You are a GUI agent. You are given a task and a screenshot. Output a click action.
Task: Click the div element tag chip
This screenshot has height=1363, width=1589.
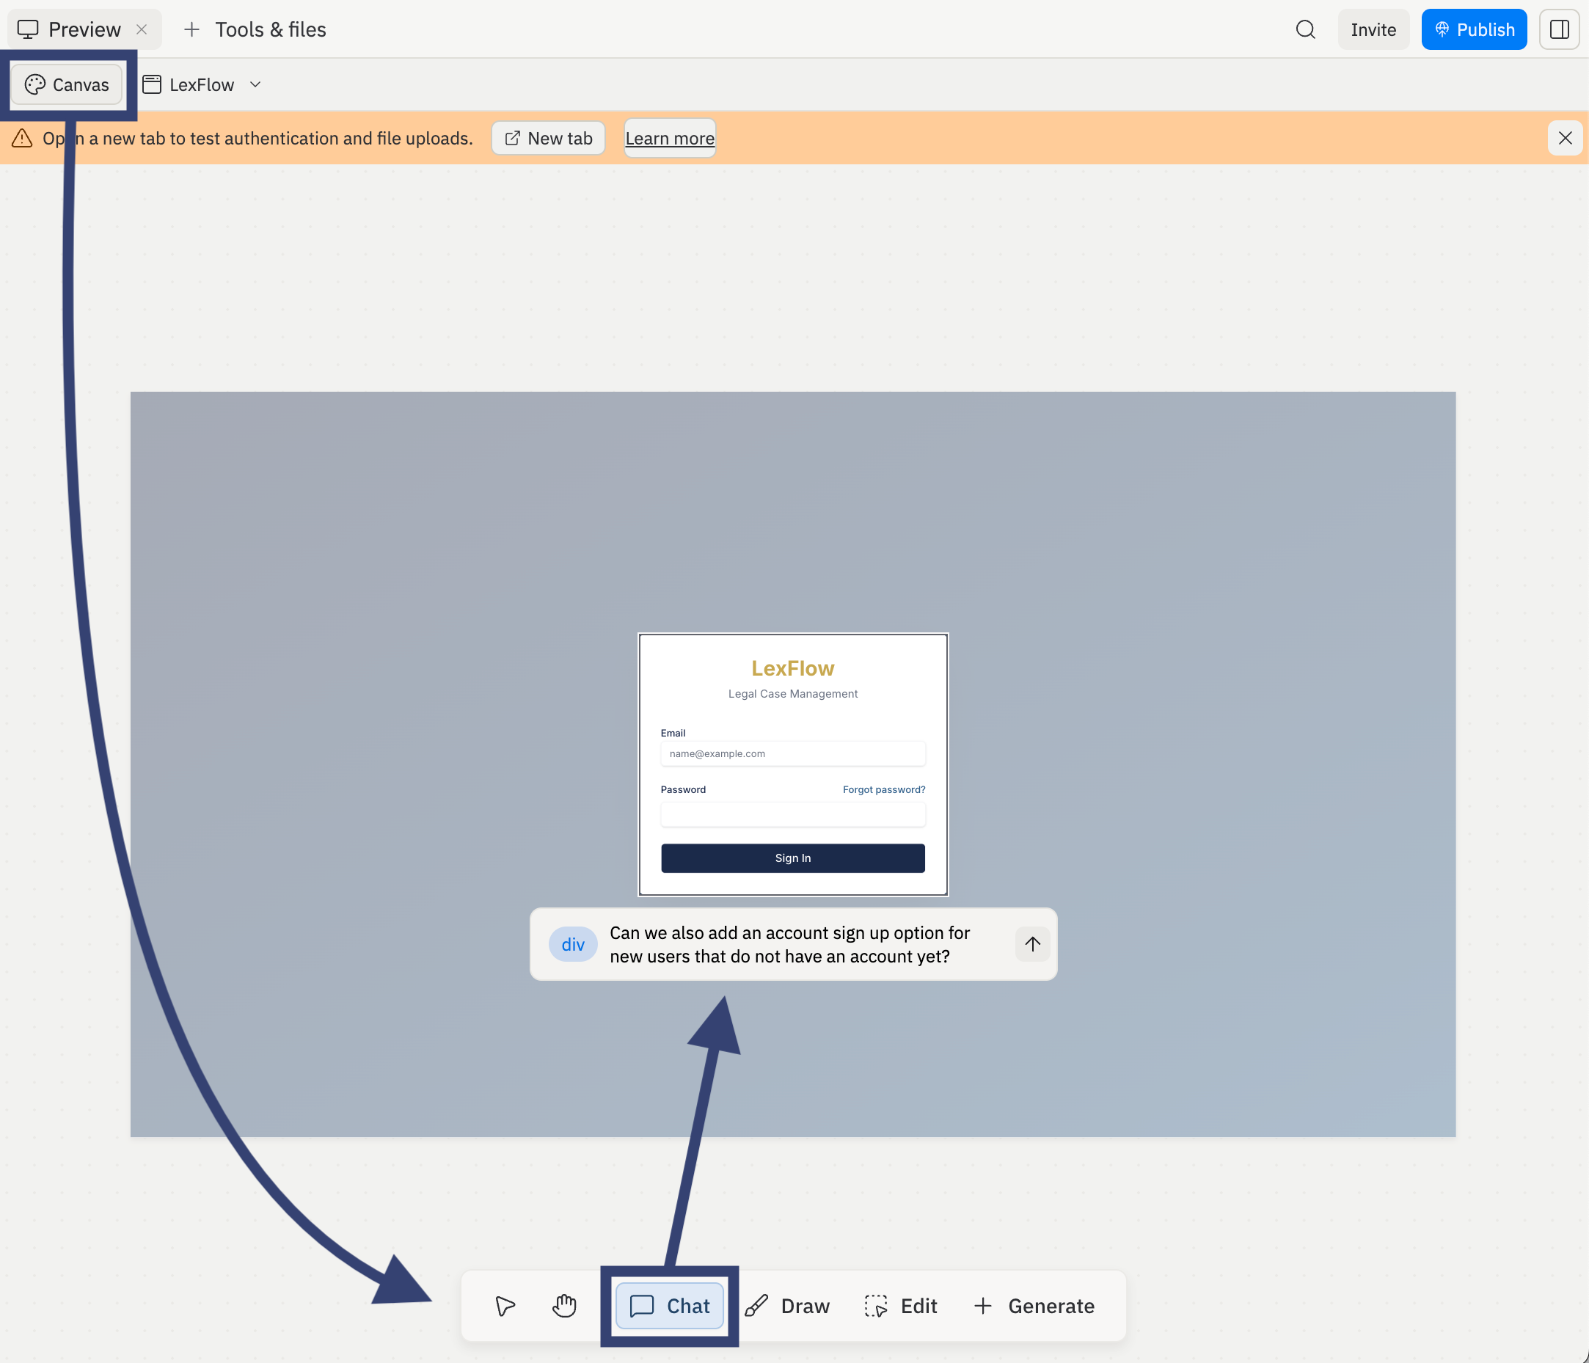[x=573, y=944]
